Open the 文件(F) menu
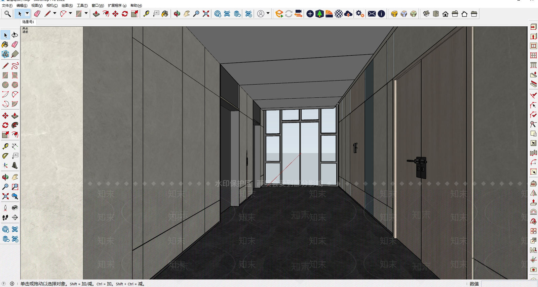Screen dimensions: 538x287 pyautogui.click(x=7, y=5)
